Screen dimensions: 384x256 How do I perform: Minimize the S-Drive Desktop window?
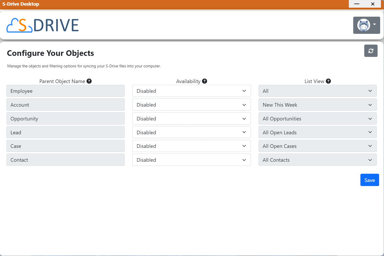[x=357, y=4]
